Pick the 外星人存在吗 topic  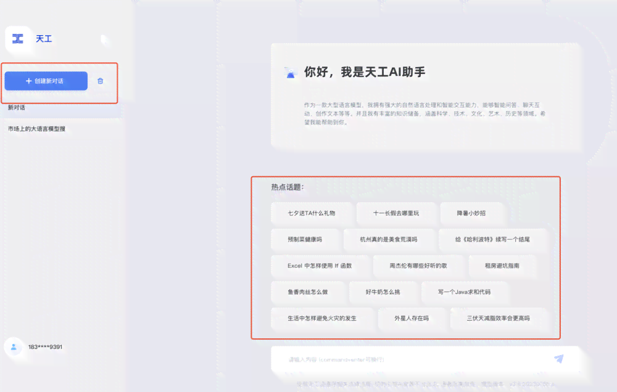pyautogui.click(x=412, y=319)
